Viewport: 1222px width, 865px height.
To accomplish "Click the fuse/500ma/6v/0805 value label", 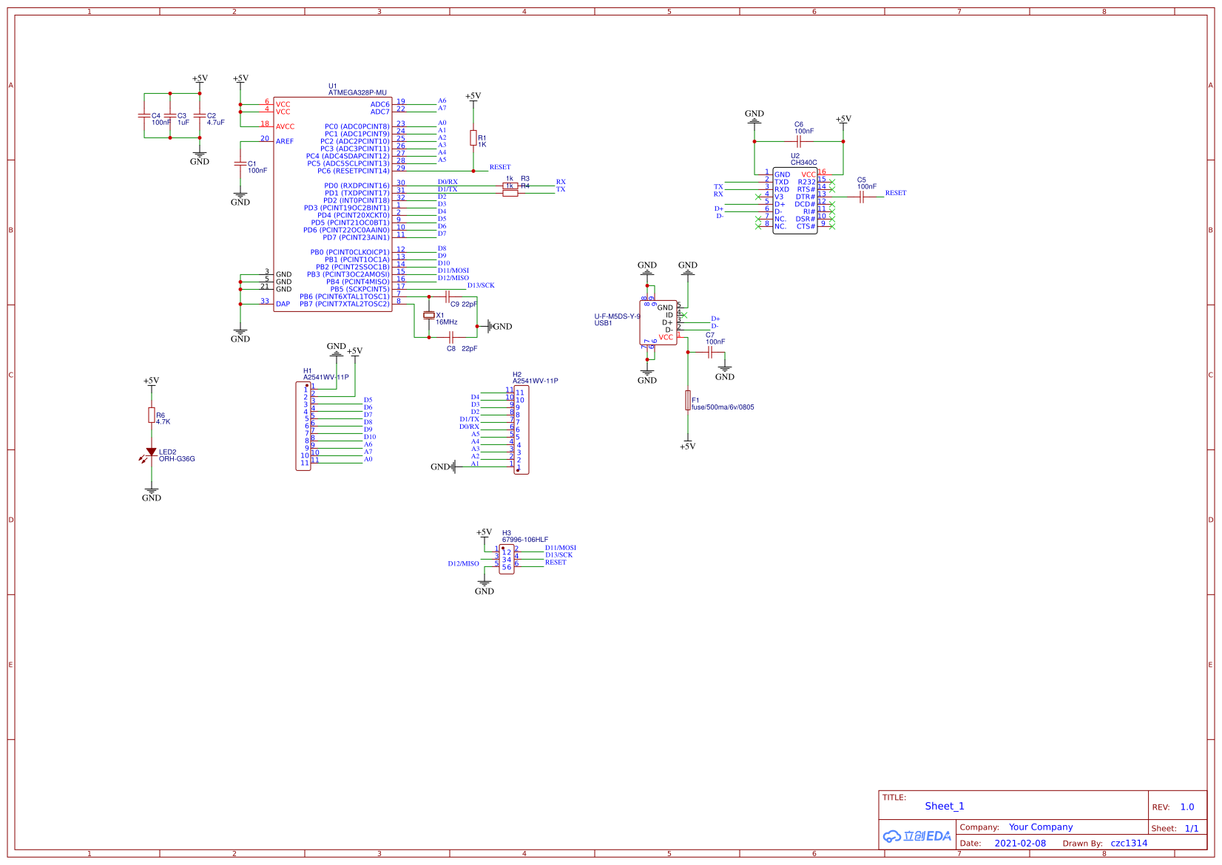I will click(723, 407).
